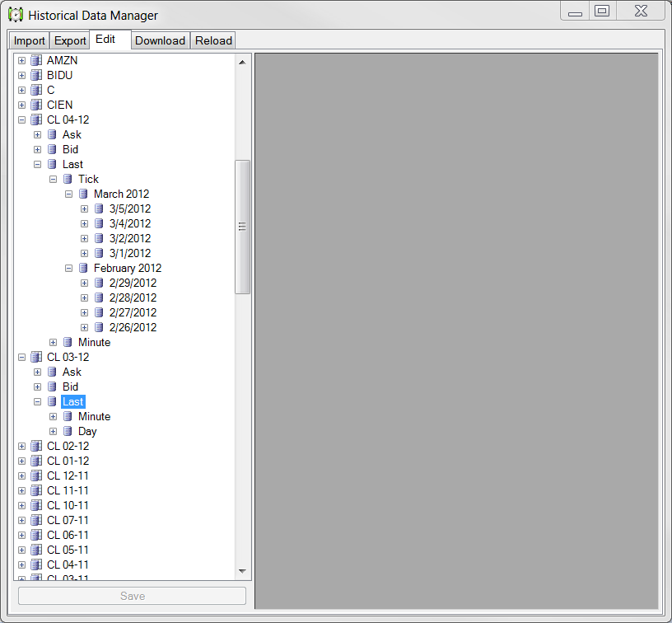Click the tree vertical scrollbar thumb
Viewport: 672px width, 623px height.
tap(242, 227)
